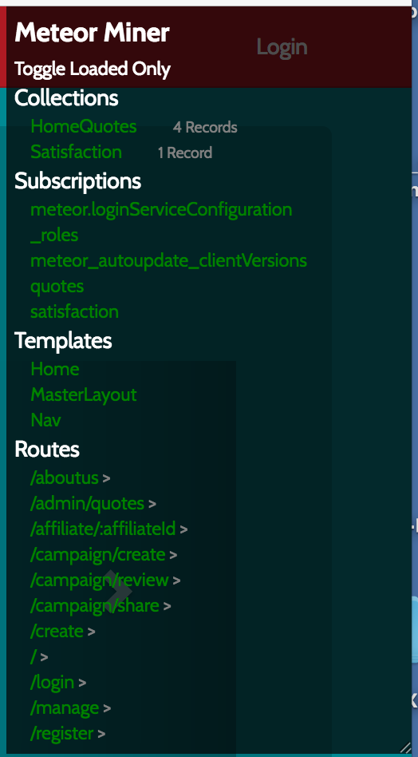
Task: Open the Satisfaction collection
Action: tap(76, 152)
